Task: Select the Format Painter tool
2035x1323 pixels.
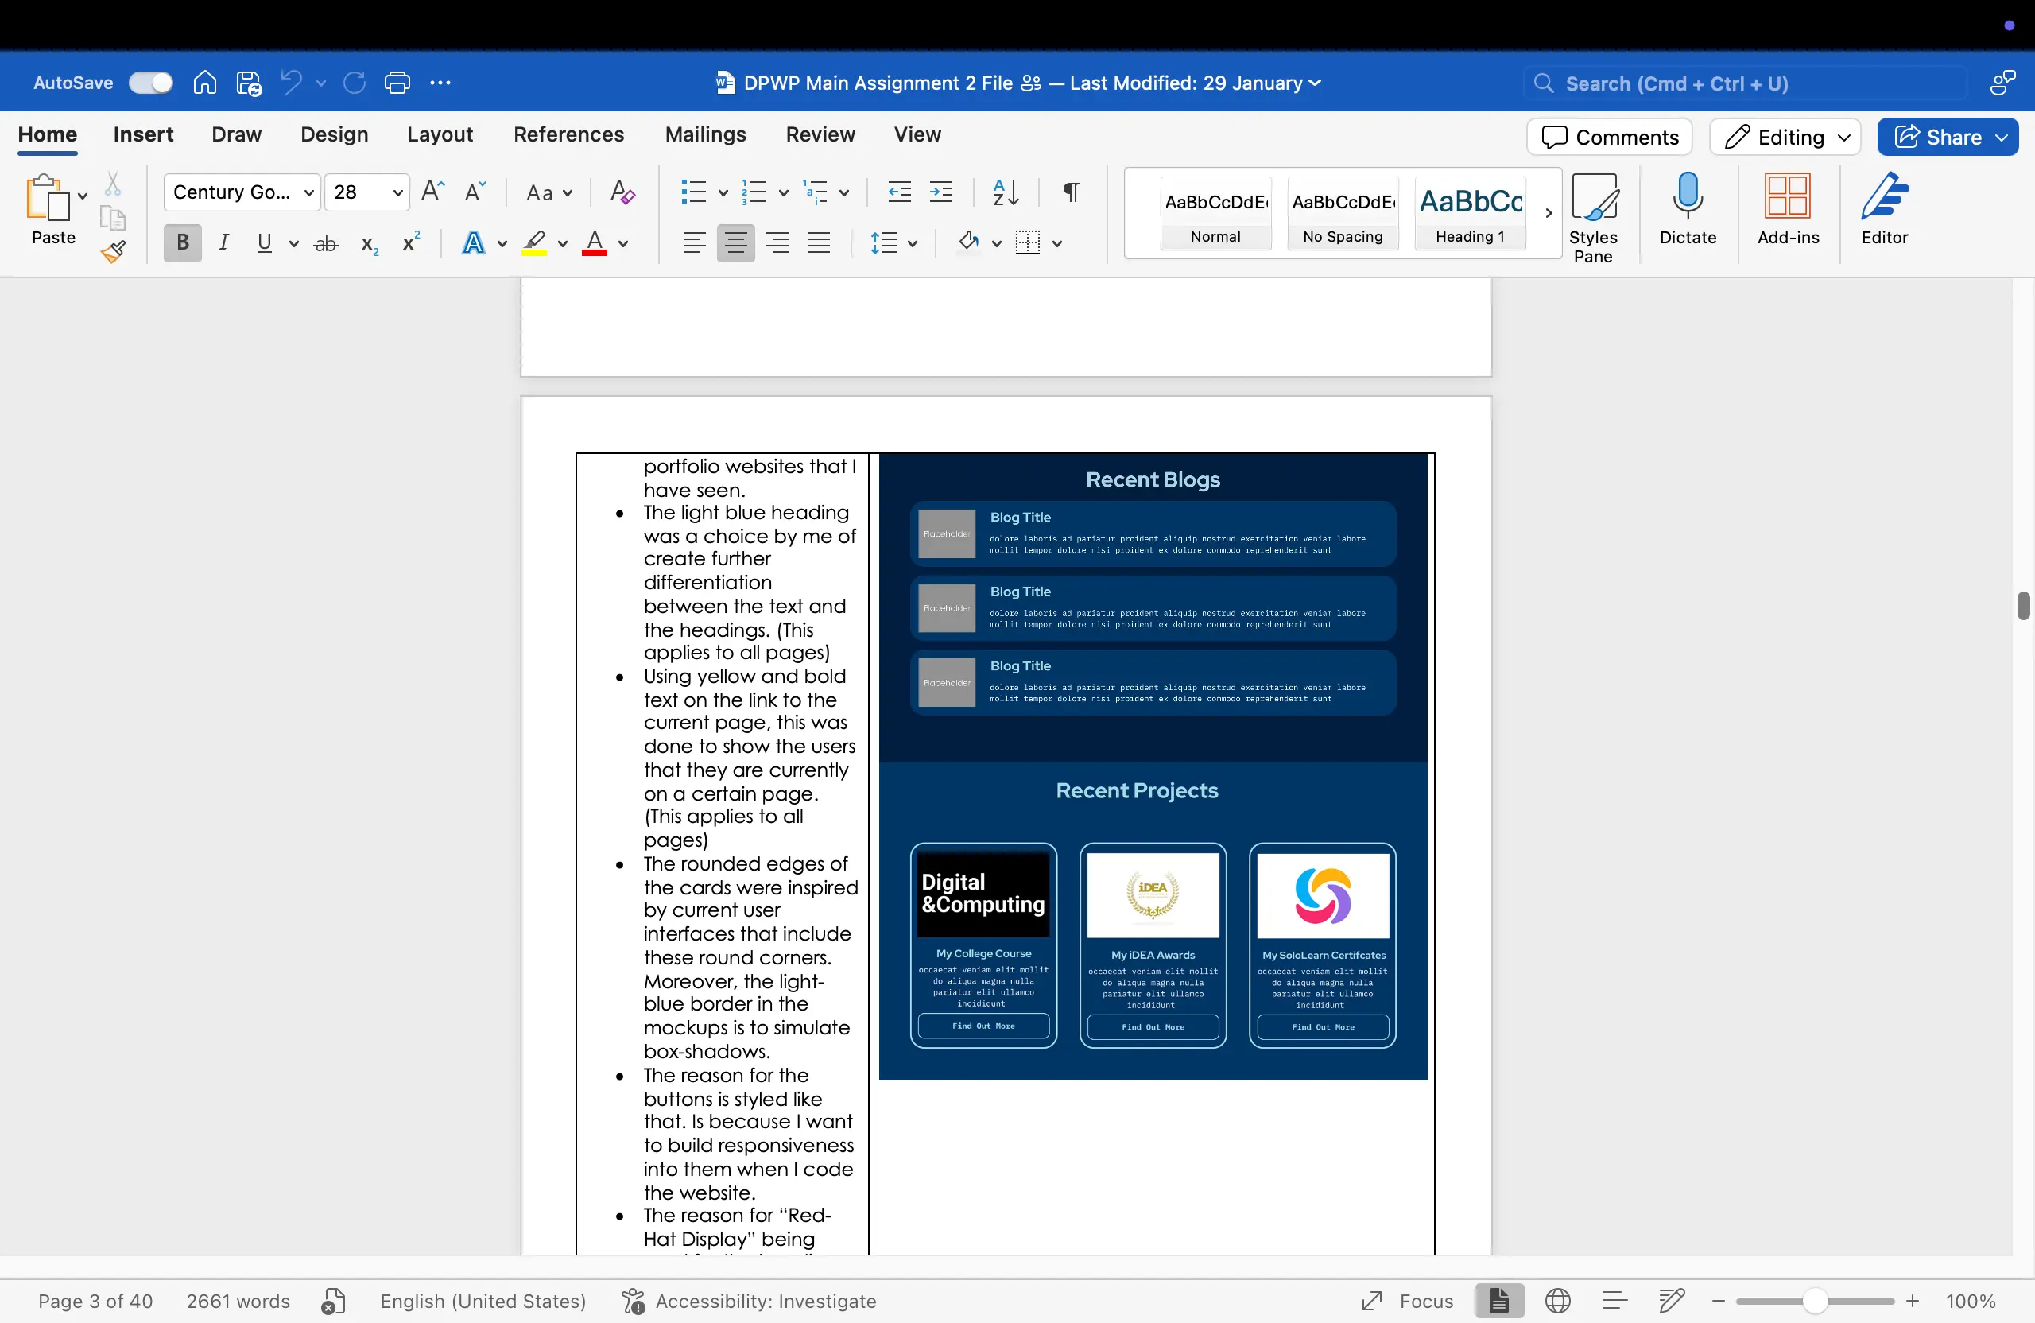Action: (x=113, y=252)
